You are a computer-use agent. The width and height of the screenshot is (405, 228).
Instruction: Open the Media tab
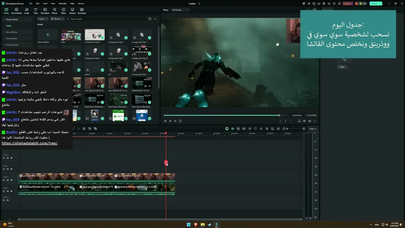click(6, 11)
